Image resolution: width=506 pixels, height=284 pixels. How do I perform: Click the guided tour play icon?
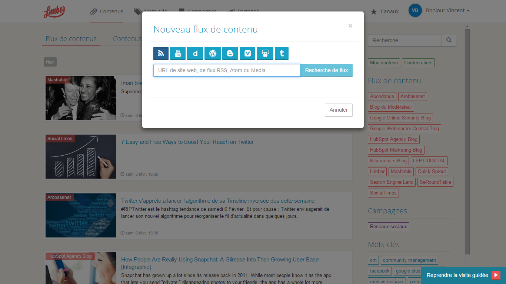(496, 275)
